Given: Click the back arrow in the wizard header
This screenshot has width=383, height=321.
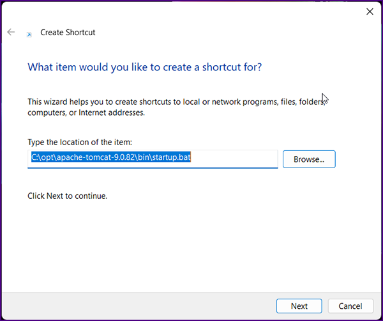Looking at the screenshot, I should pos(11,32).
